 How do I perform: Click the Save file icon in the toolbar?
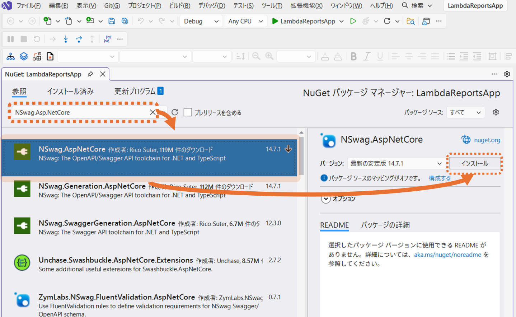[x=112, y=21]
